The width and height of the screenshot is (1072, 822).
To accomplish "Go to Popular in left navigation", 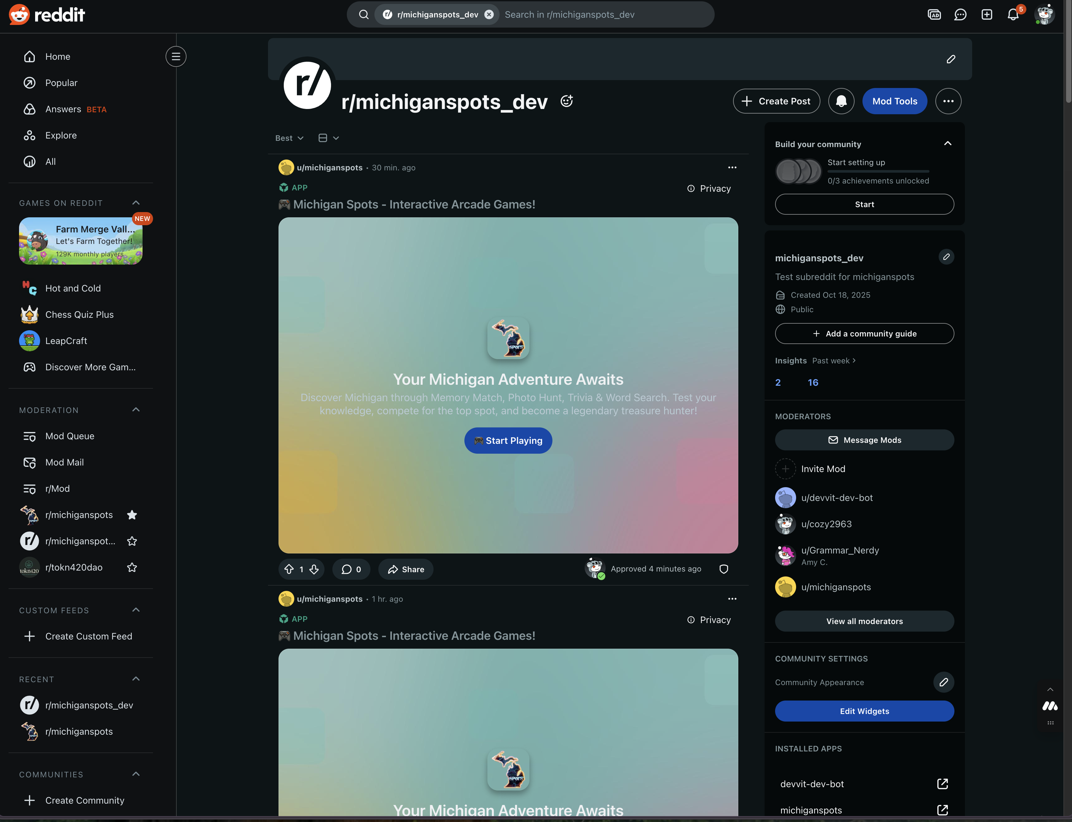I will tap(61, 83).
